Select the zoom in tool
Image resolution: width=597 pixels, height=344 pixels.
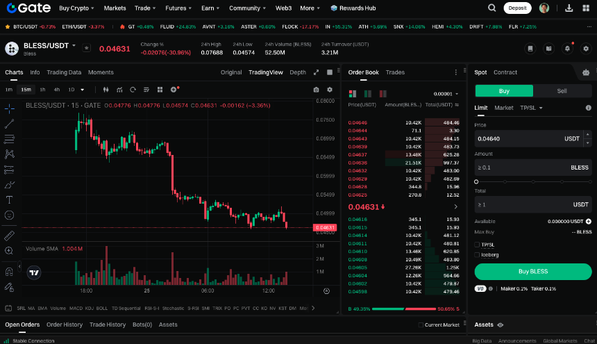10,251
